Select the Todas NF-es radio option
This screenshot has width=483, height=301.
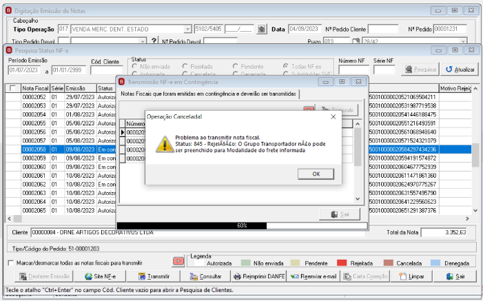286,66
